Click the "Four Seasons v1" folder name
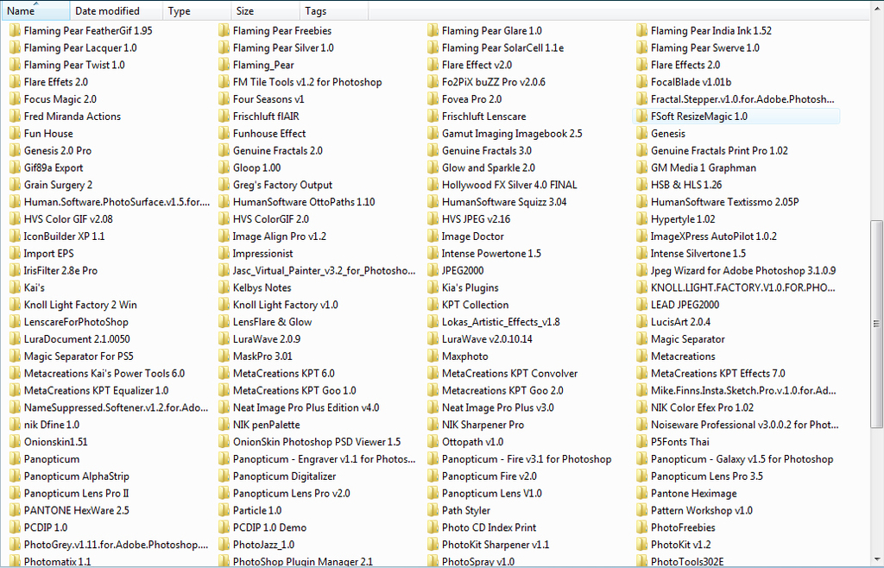 coord(268,99)
